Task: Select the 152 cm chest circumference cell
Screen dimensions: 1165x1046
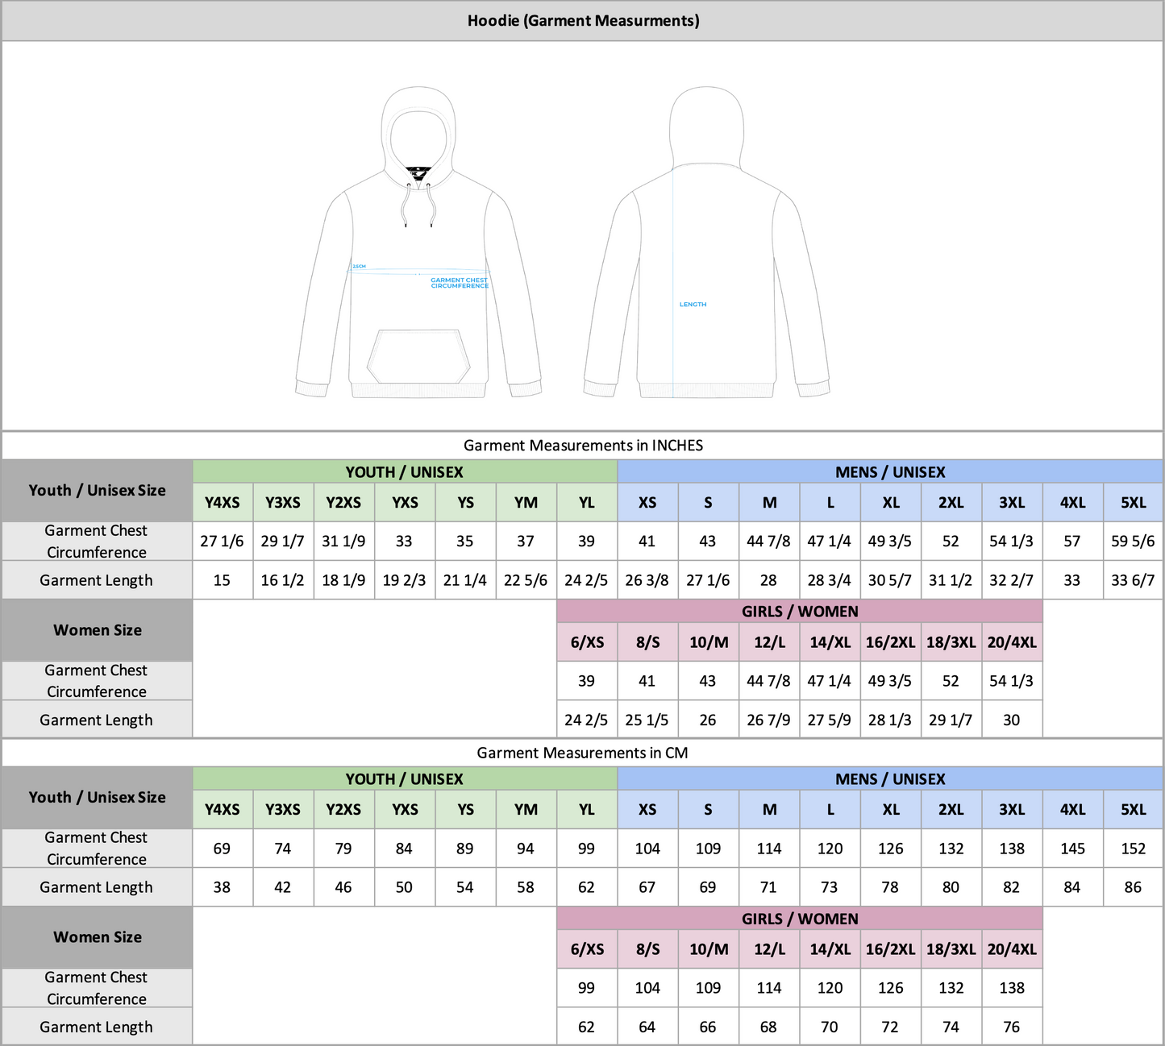Action: click(x=1132, y=849)
